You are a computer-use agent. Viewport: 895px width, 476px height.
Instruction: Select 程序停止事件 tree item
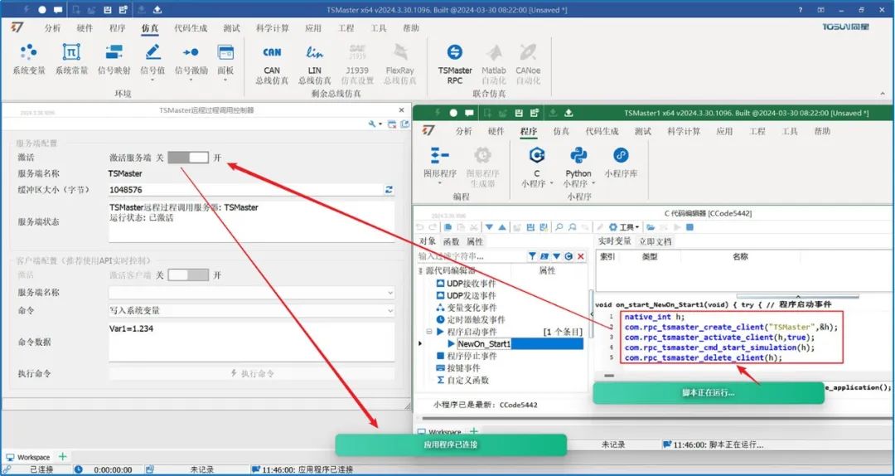tap(467, 356)
